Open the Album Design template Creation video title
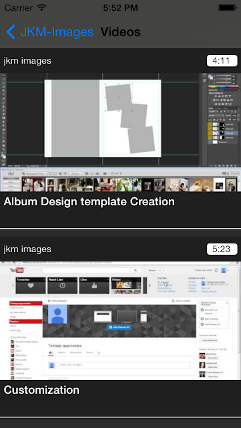241x428 pixels. click(x=89, y=202)
